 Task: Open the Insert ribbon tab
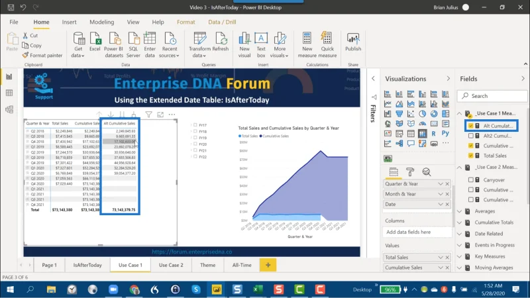tap(69, 22)
